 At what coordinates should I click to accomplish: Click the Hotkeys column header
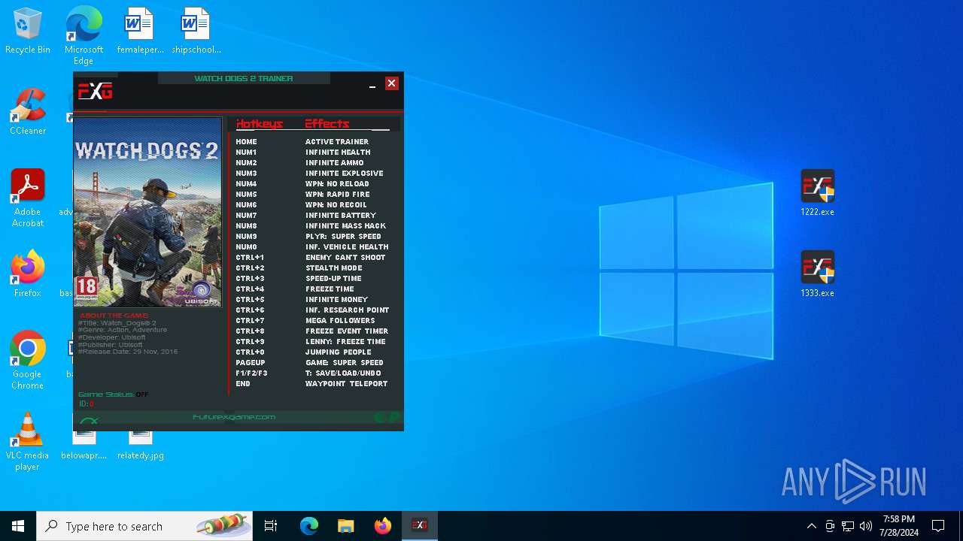(x=260, y=124)
